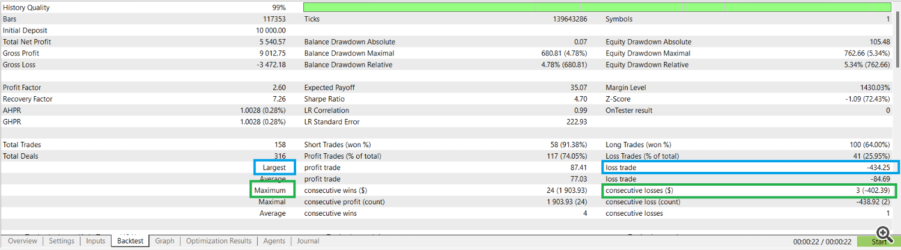Switch to the Journal tab
This screenshot has height=250, width=901.
coord(308,241)
